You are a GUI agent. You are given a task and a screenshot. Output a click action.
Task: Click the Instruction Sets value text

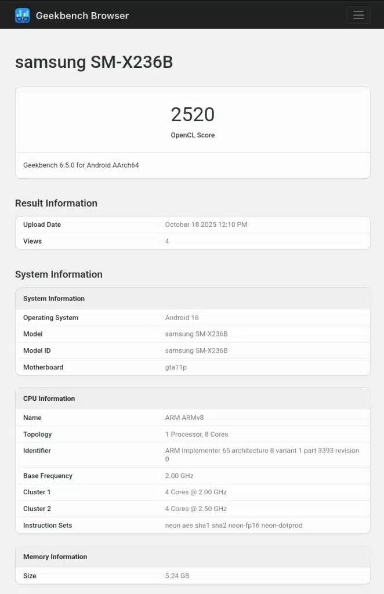(234, 526)
